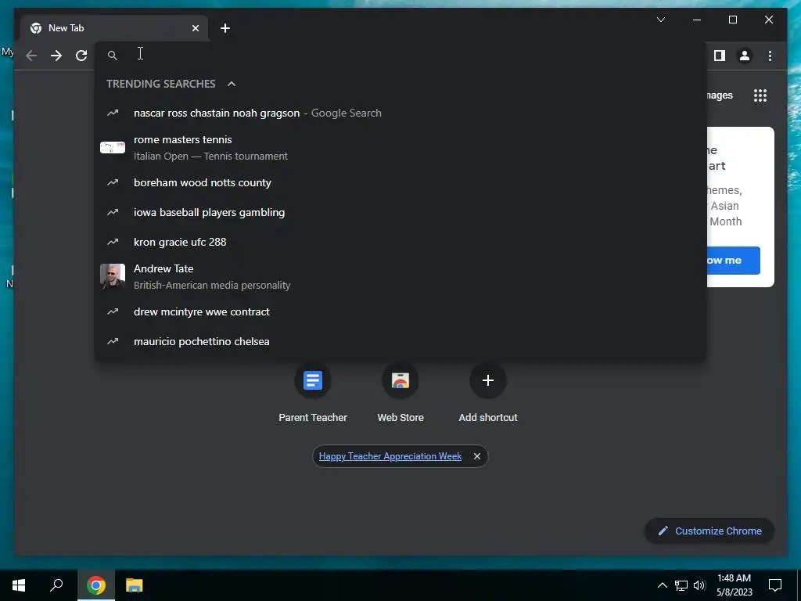Show hidden system tray icons
801x601 pixels.
(x=662, y=585)
